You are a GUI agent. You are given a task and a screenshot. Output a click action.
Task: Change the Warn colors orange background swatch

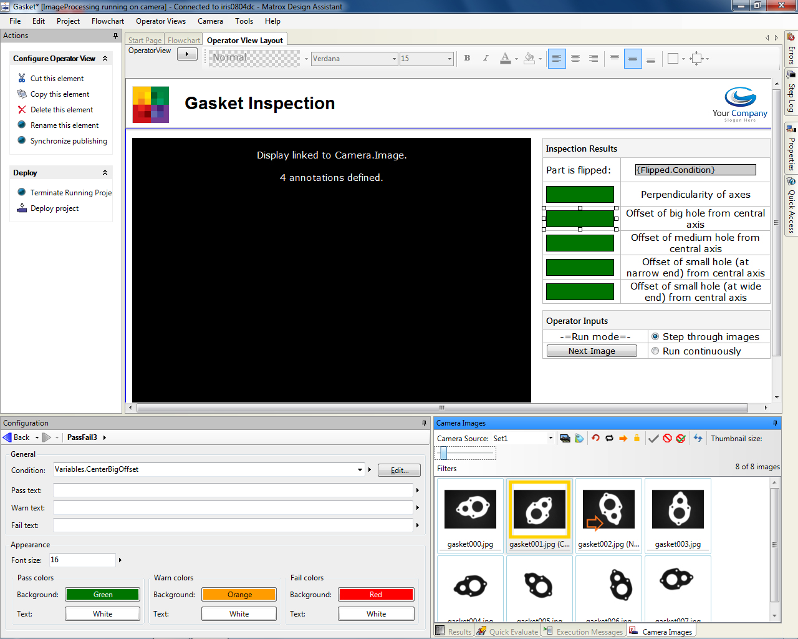pos(239,594)
